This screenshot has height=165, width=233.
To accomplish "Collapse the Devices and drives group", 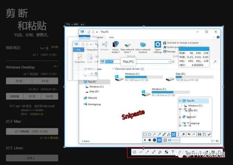I will (x=113, y=69).
